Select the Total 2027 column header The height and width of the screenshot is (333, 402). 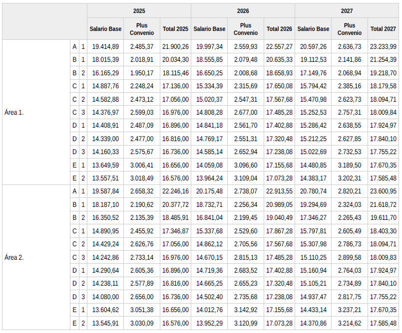pos(383,29)
